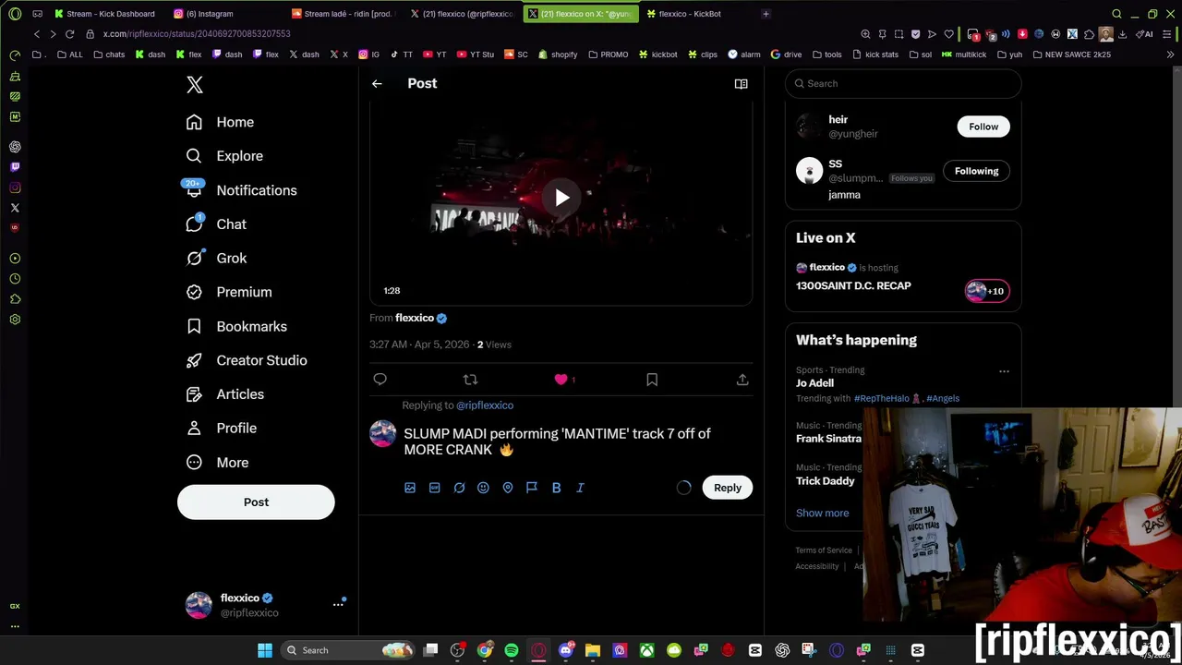1182x665 pixels.
Task: Open the NEW SAWCE 2k25 bookmark folder
Action: pyautogui.click(x=1071, y=54)
